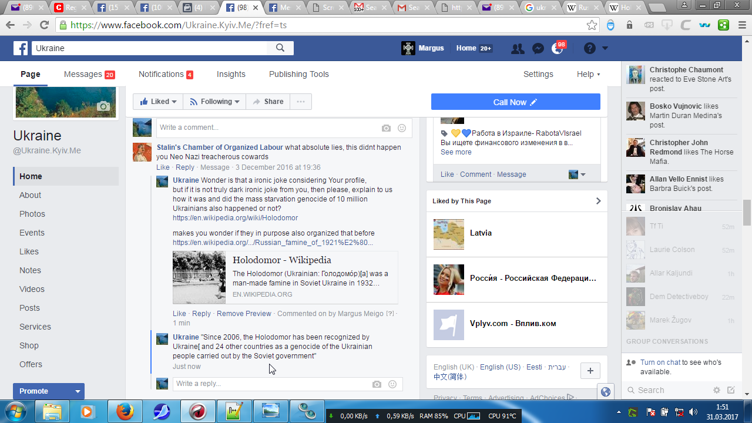The image size is (752, 423).
Task: Open page Settings tab
Action: point(538,75)
